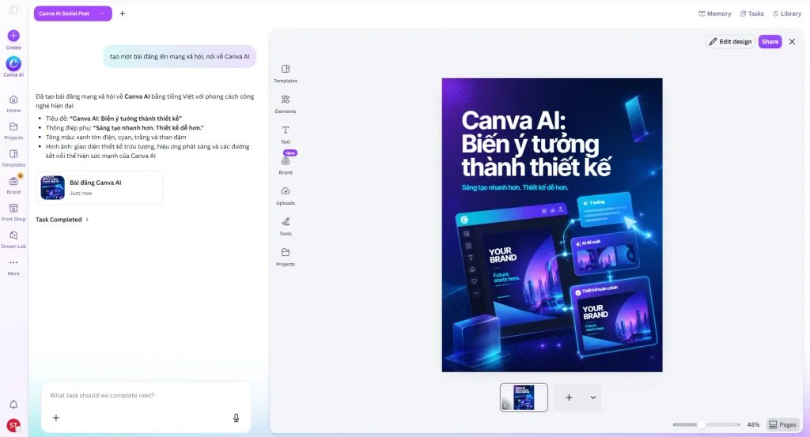Click the user prompt message bubble
This screenshot has height=437, width=810.
coord(180,57)
